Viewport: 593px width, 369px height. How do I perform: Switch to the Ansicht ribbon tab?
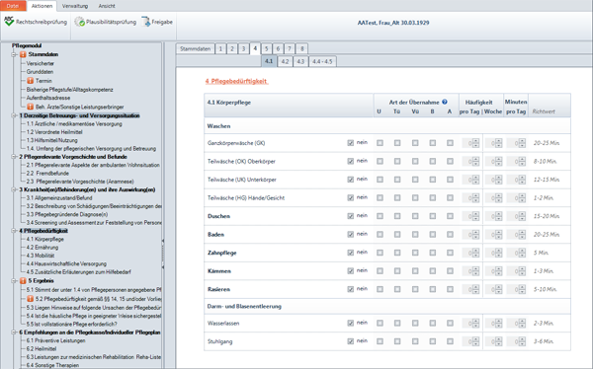tap(107, 6)
